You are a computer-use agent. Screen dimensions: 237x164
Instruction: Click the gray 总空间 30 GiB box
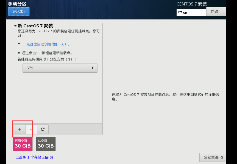(46, 144)
